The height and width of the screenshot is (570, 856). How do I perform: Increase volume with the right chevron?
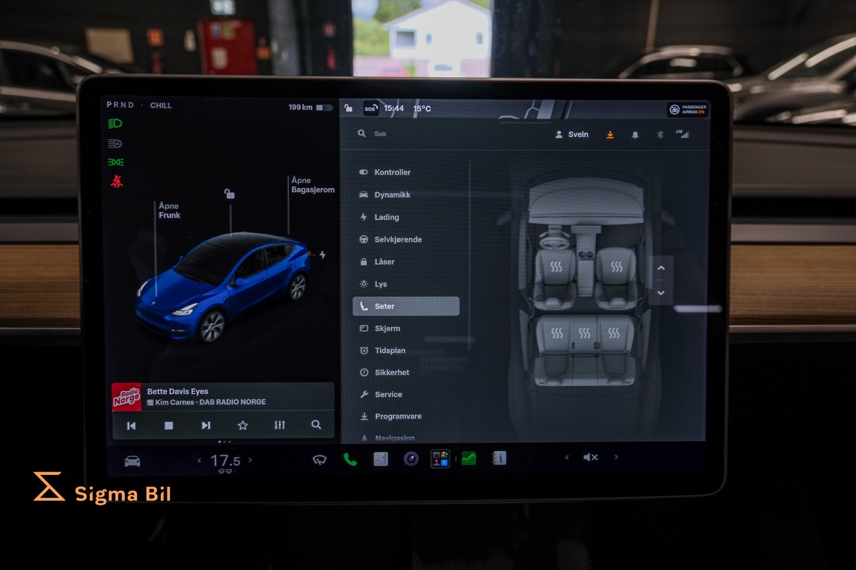click(x=616, y=457)
